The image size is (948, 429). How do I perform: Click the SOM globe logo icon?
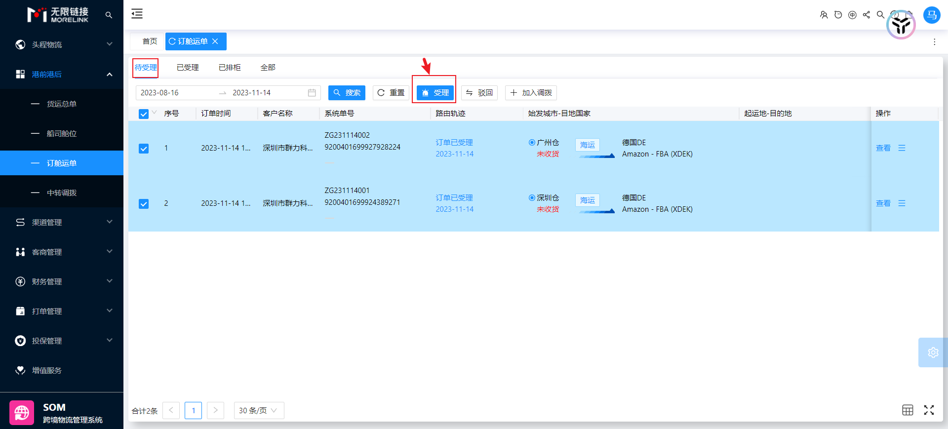pos(22,413)
